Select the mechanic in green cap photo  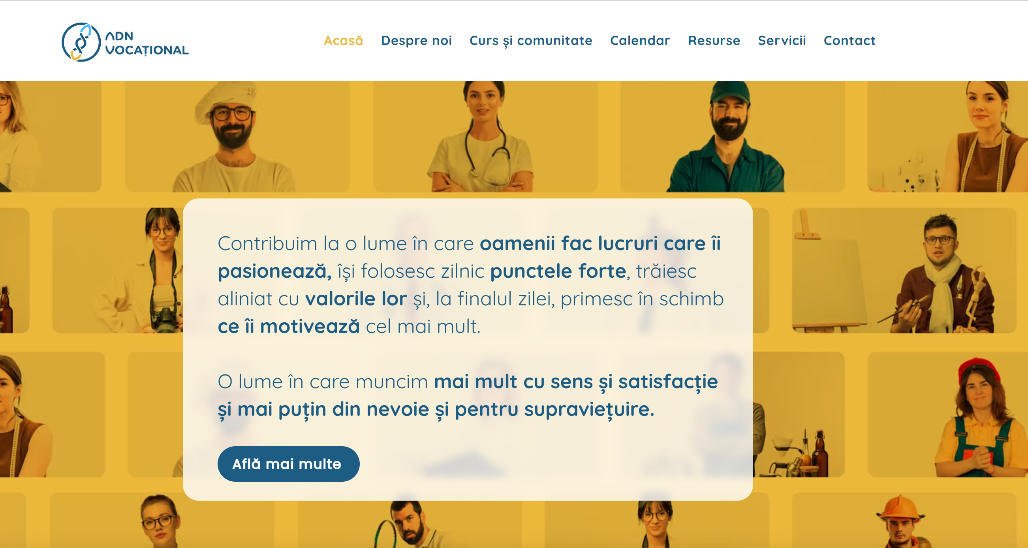732,137
